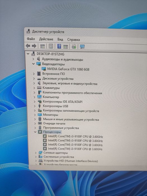Open the Файл menu

31,39
